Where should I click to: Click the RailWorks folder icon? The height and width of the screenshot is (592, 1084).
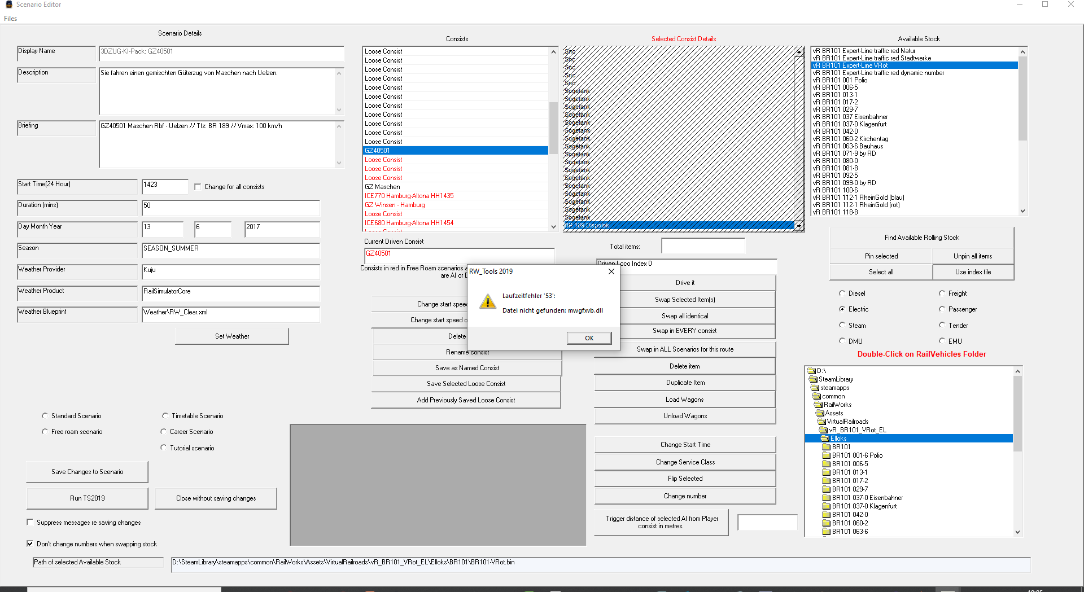click(818, 405)
